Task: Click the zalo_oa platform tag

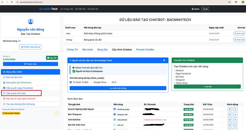Action: [x=120, y=125]
